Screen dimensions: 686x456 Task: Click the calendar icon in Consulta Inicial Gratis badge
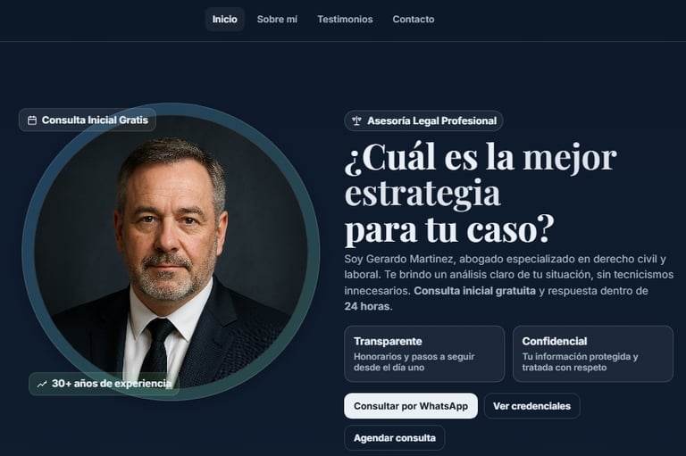[32, 120]
